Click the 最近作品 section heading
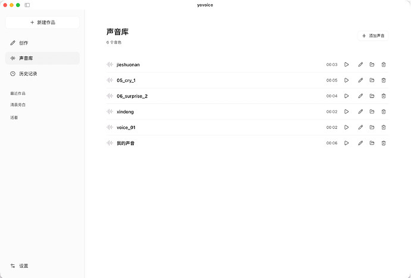The image size is (411, 278). pos(18,93)
